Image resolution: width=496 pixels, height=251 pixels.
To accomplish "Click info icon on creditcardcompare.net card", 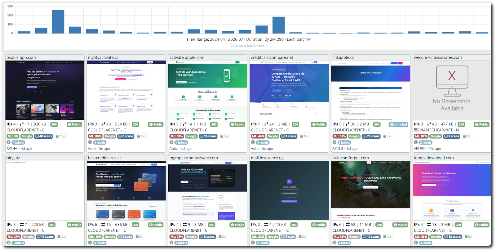I will [x=253, y=142].
